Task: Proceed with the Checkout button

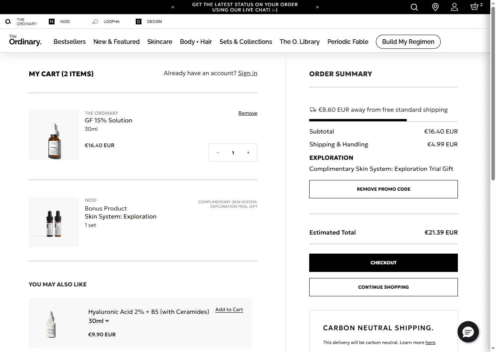Action: [384, 263]
